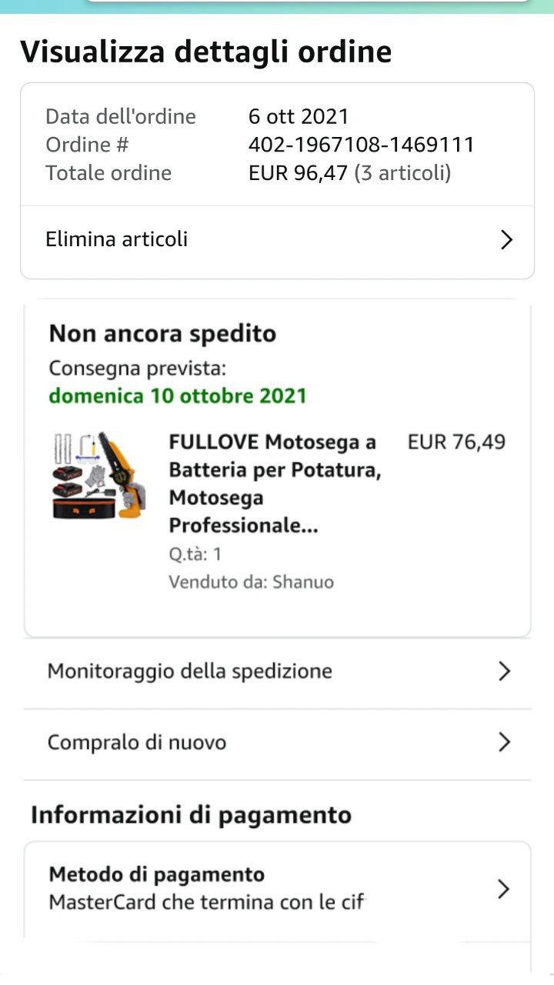Tap the search bar at the top edge

pos(308,3)
